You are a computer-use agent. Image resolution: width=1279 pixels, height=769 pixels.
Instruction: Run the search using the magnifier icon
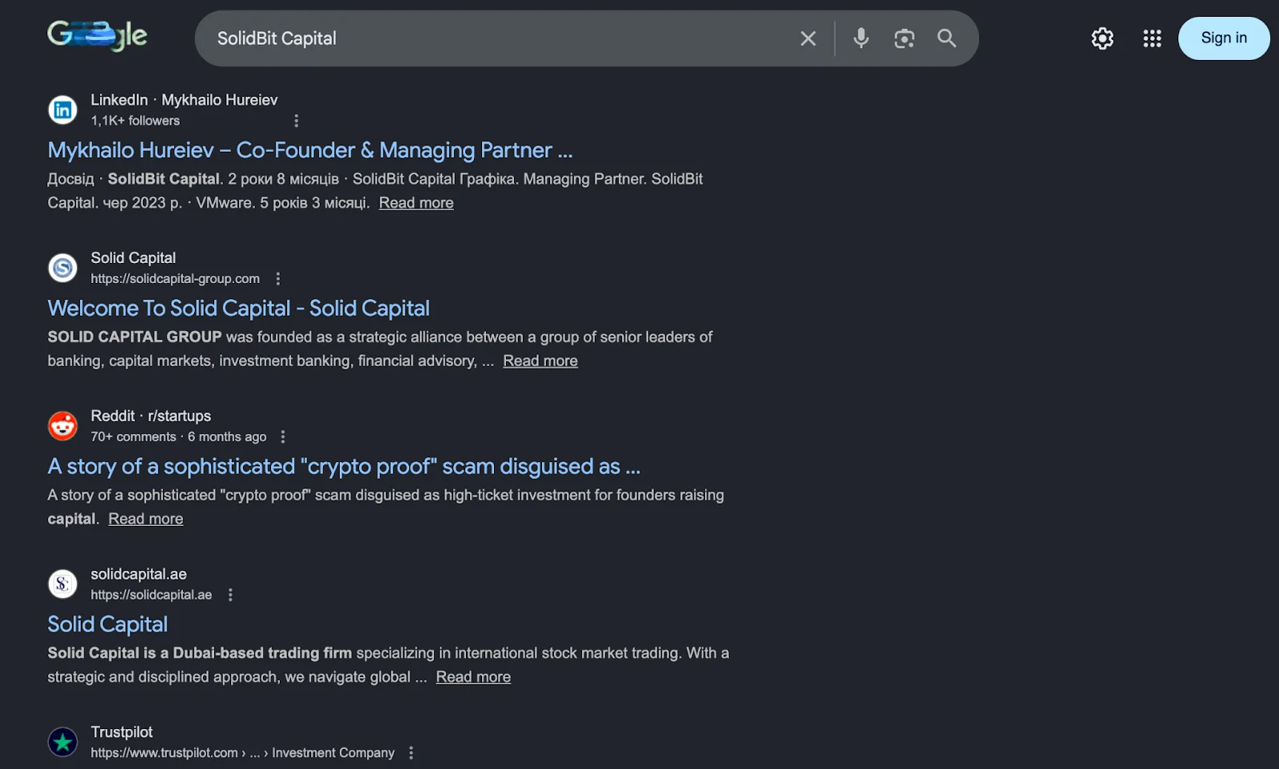pos(946,38)
